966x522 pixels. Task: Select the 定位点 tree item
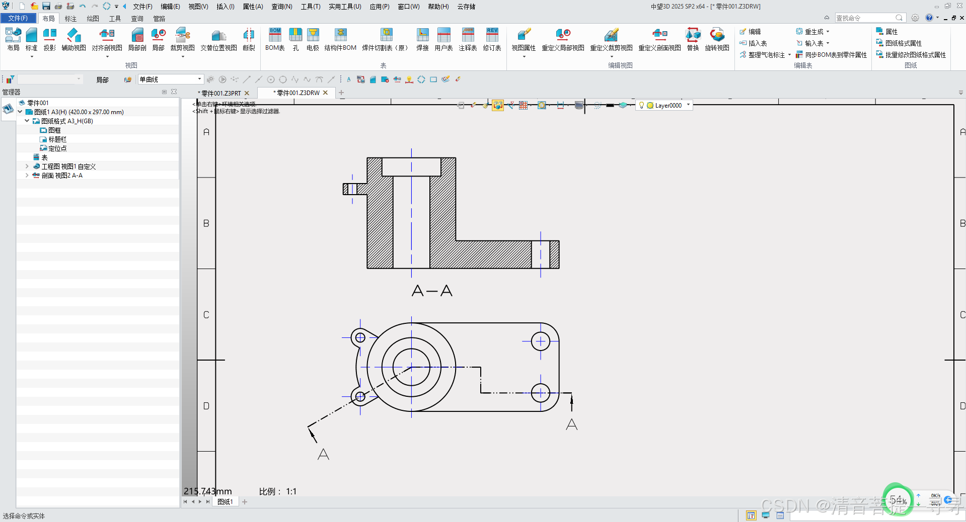pos(53,148)
